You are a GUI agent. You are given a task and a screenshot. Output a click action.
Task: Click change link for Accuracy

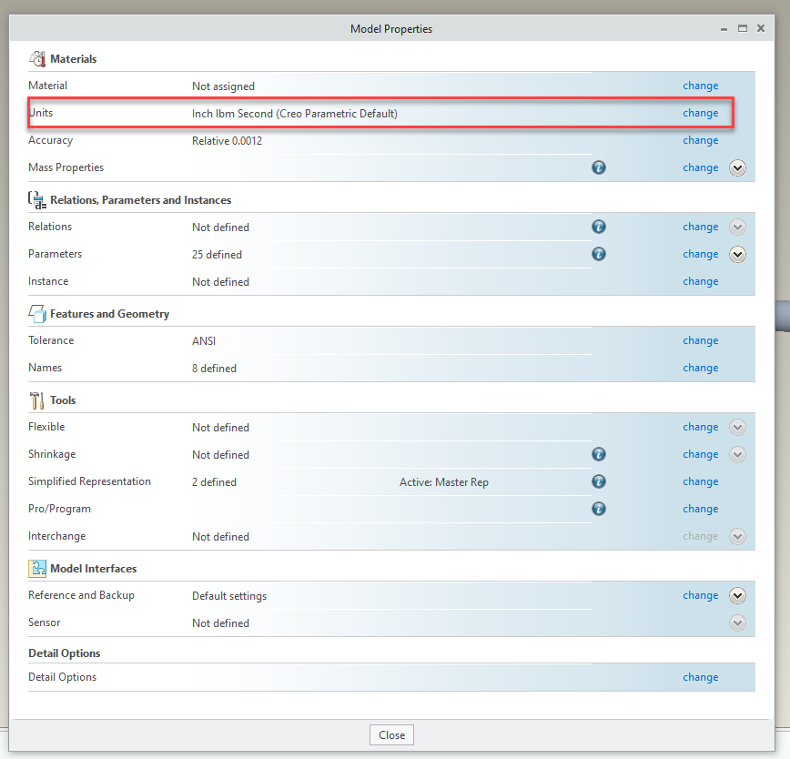(x=700, y=140)
